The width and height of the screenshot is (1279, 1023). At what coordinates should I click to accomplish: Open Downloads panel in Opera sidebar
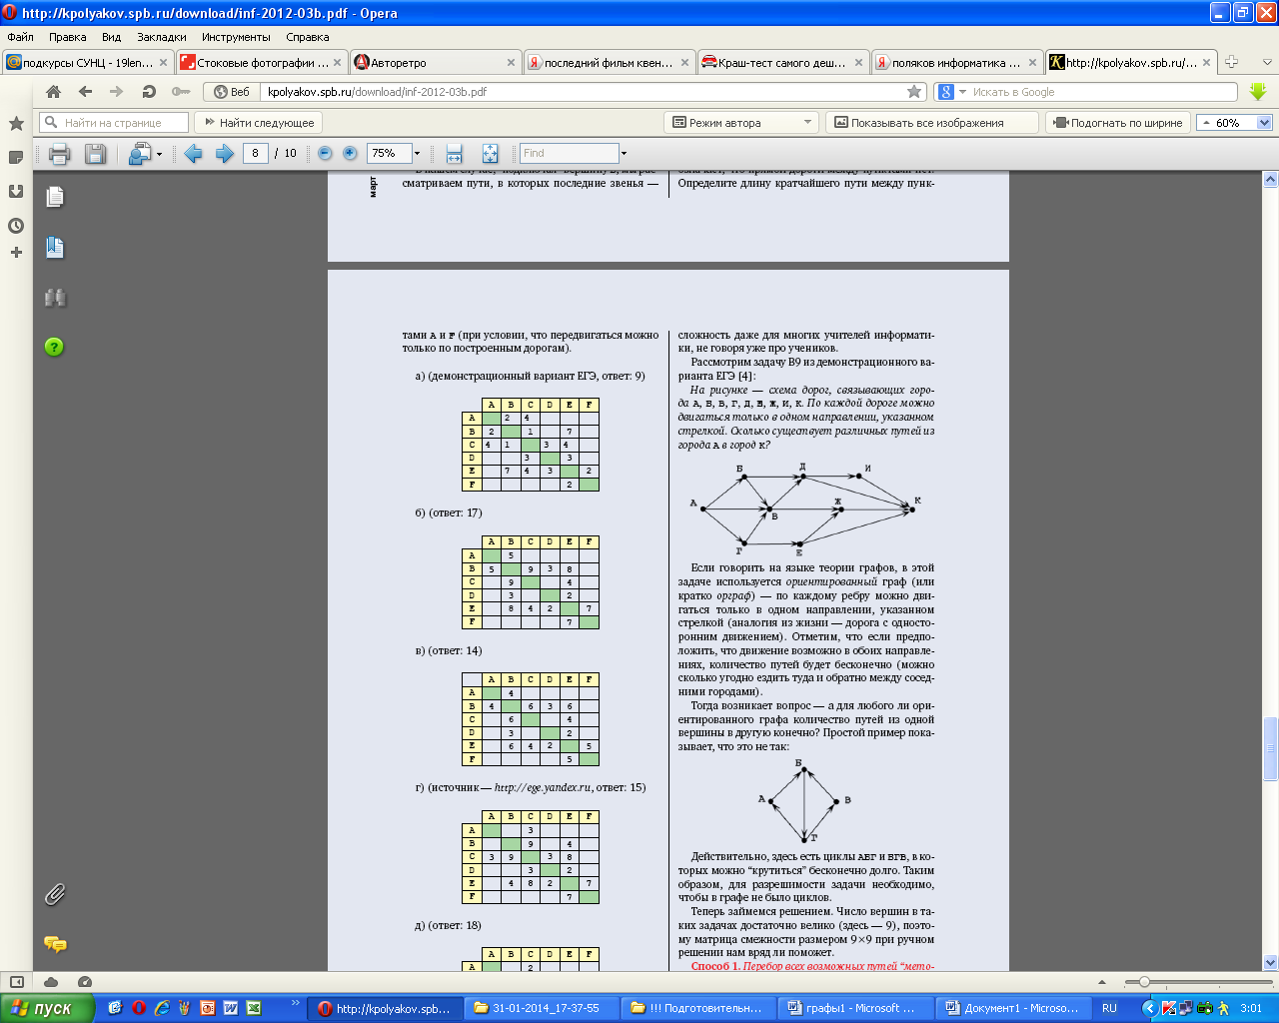[x=16, y=191]
